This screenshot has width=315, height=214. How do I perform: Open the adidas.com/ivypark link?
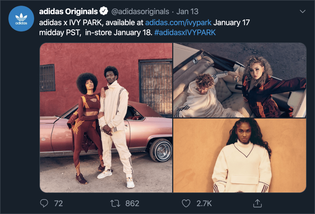tap(178, 22)
